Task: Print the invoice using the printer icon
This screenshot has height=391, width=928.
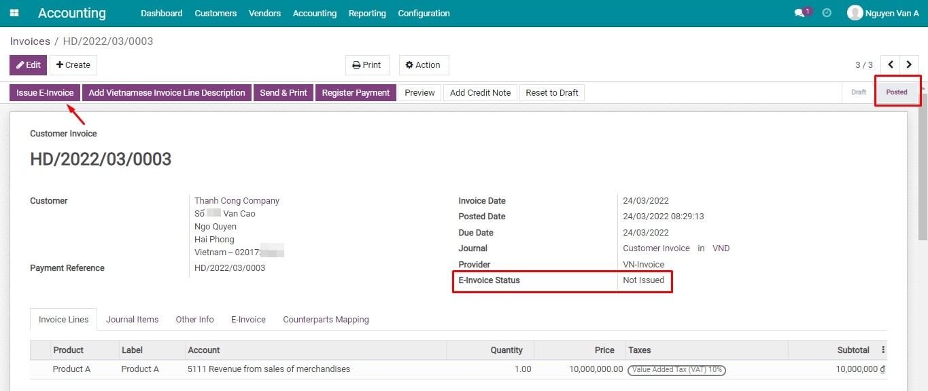Action: point(367,64)
